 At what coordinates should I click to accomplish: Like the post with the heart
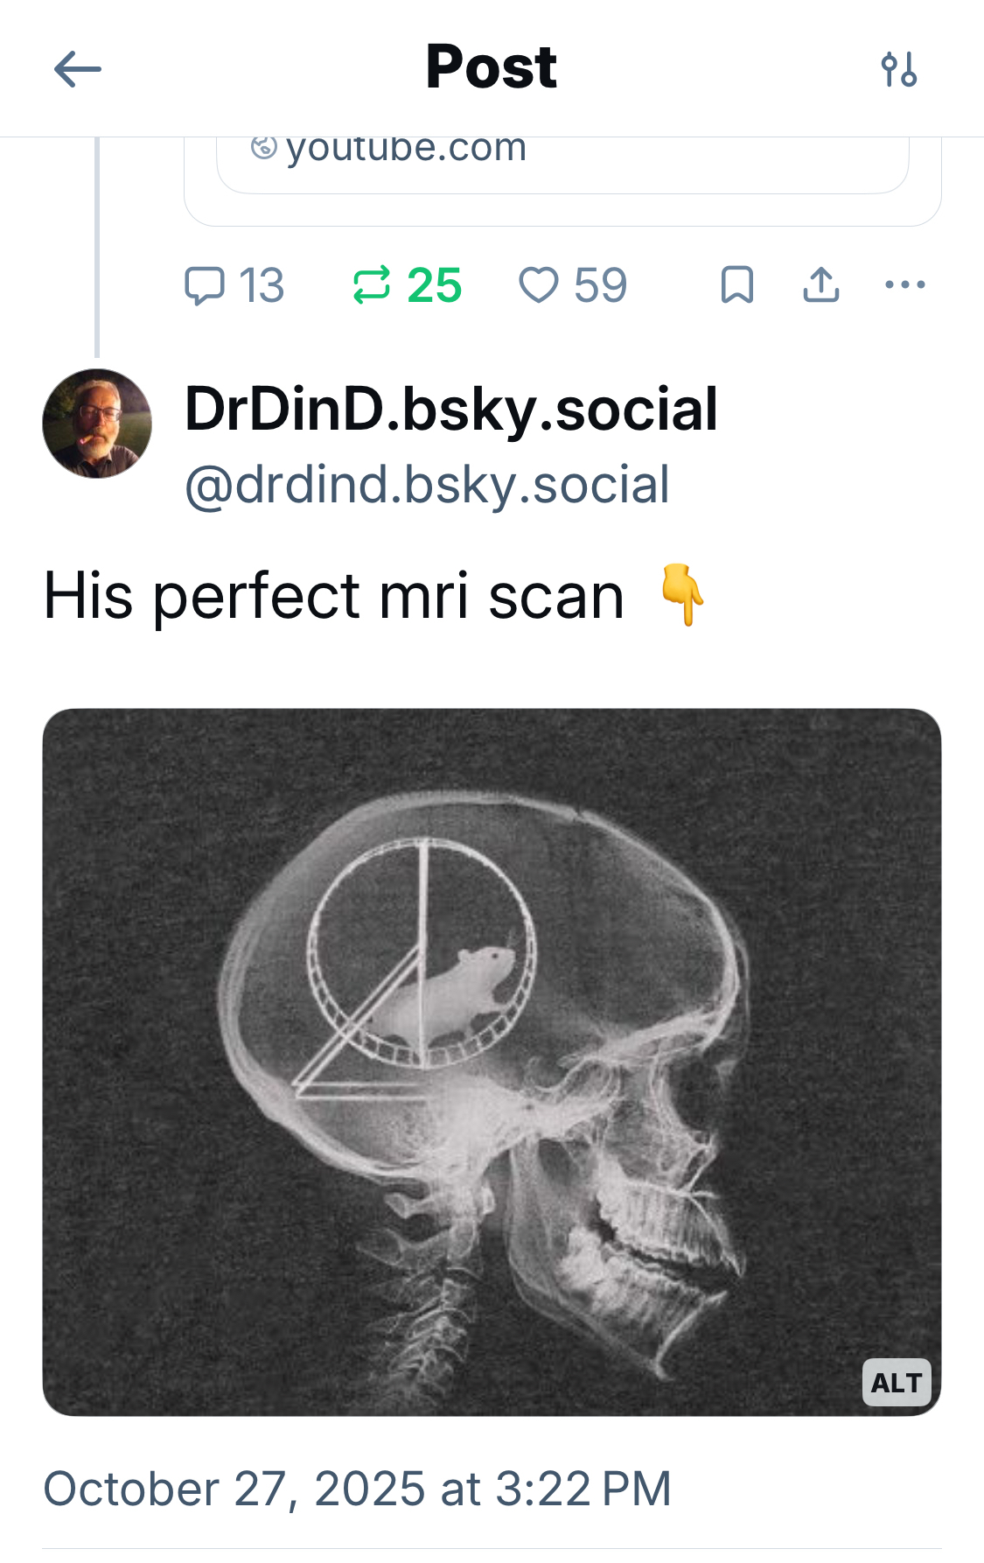[x=539, y=285]
